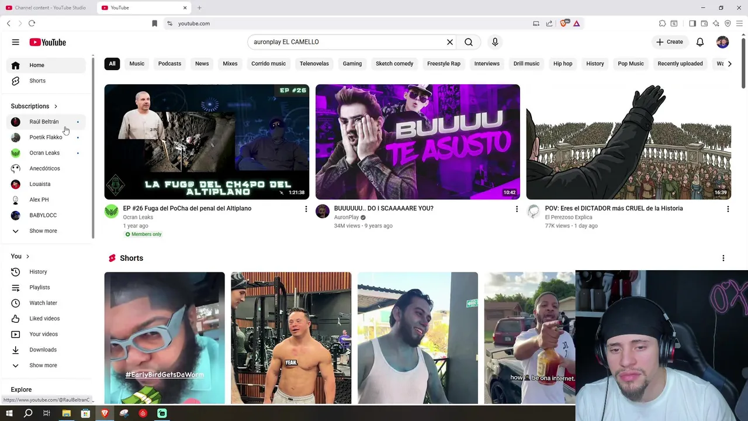Open Watch later in the sidebar
Screen dimensions: 748x421
(47, 303)
